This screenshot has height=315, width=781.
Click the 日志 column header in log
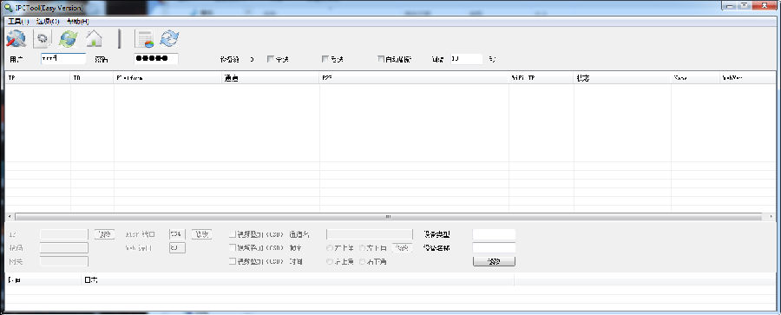pos(297,280)
